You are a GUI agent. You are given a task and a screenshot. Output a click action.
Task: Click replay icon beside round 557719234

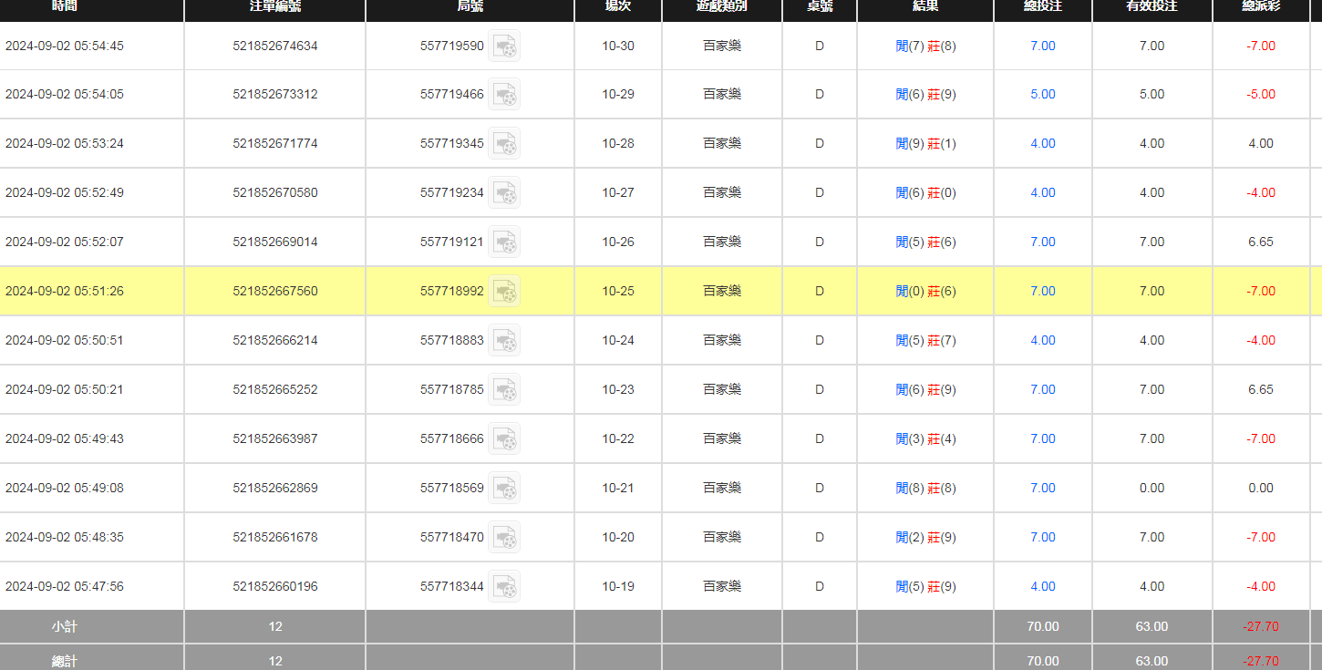click(504, 193)
